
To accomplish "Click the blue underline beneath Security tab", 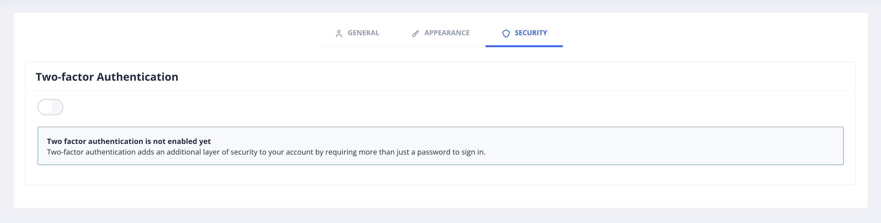I will point(524,46).
